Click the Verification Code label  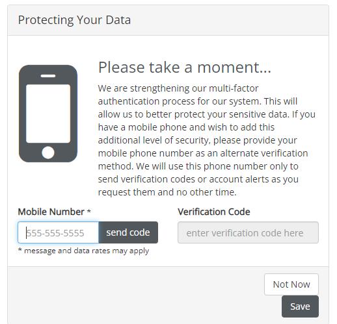coord(214,212)
